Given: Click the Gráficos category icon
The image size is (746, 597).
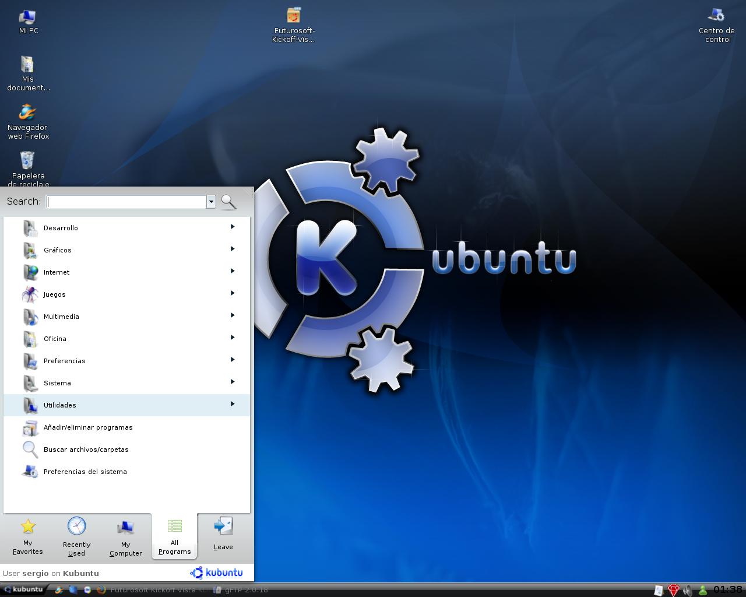Looking at the screenshot, I should pyautogui.click(x=30, y=250).
